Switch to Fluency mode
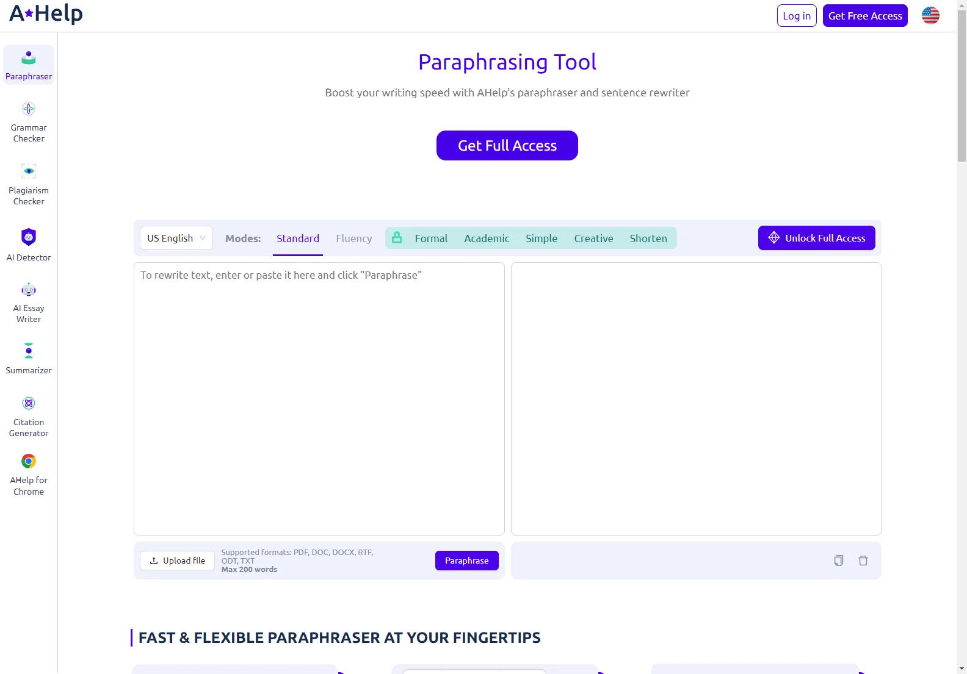The height and width of the screenshot is (674, 967). (354, 238)
